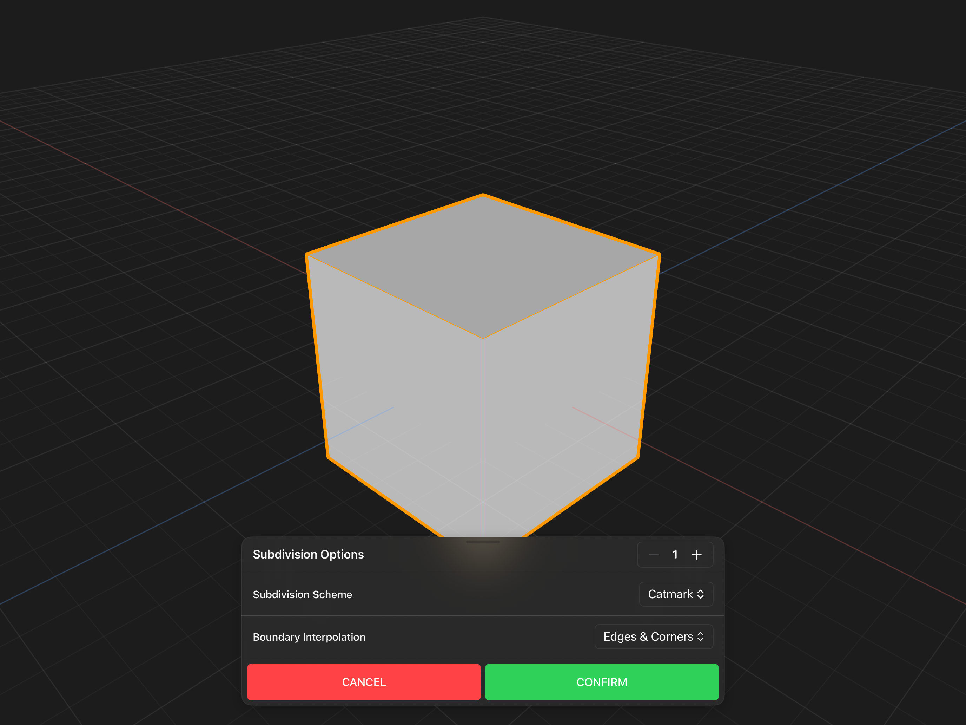The image size is (966, 725).
Task: Click the 'Subdivision Options' title text
Action: pyautogui.click(x=308, y=555)
